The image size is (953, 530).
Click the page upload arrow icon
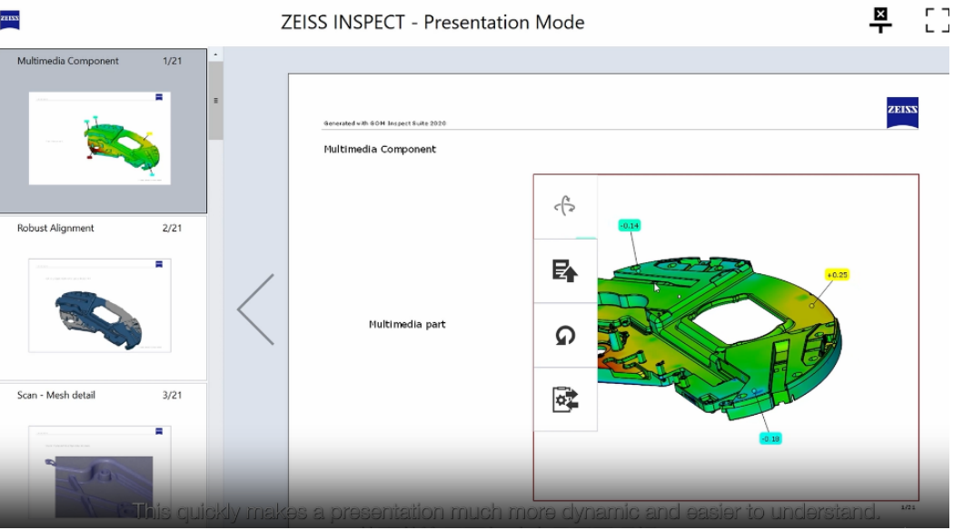565,270
